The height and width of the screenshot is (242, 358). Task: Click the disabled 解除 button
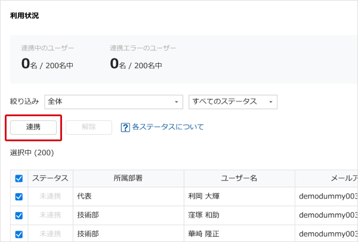coord(89,127)
